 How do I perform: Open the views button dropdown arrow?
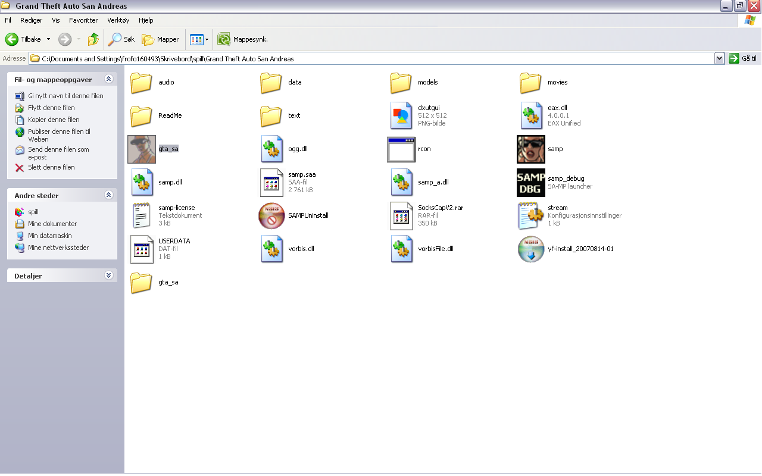207,39
